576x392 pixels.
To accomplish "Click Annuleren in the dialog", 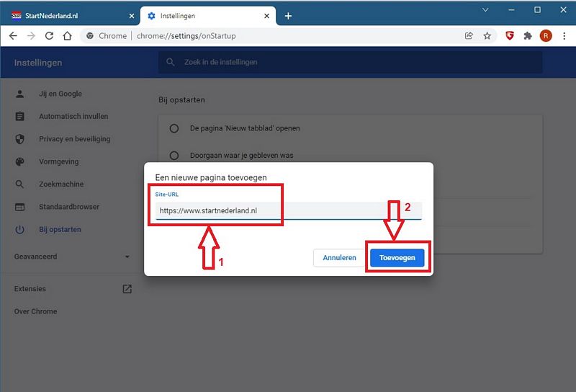I will pyautogui.click(x=339, y=258).
